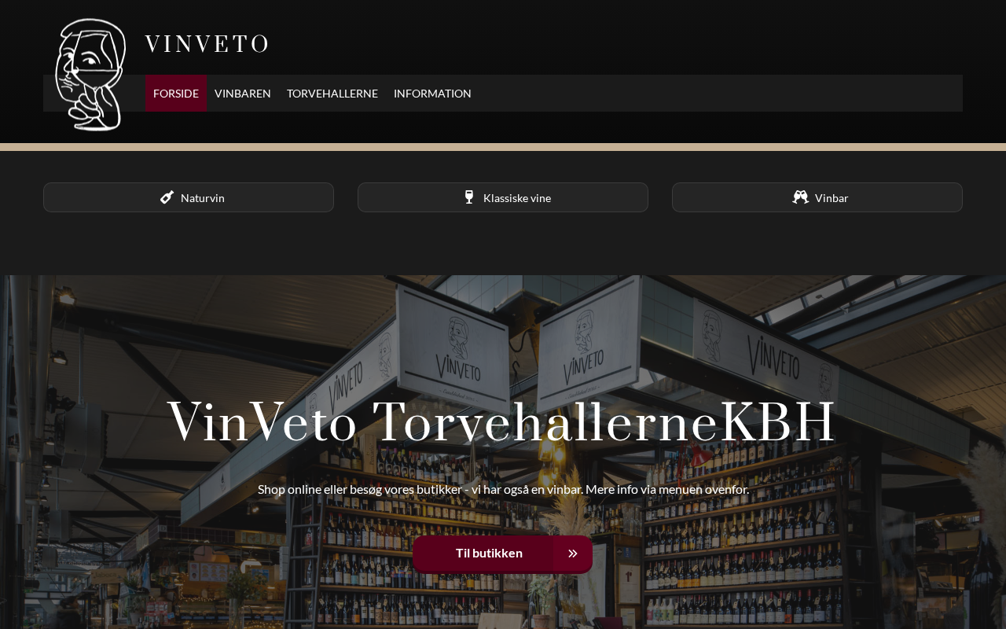Select the FORSIDE menu item
Screen dimensions: 1006x629
(x=176, y=94)
